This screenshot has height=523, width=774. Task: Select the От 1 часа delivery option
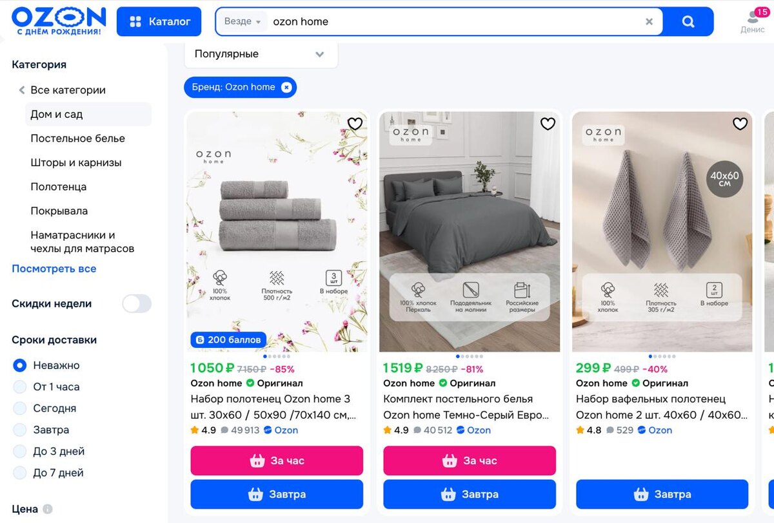20,387
